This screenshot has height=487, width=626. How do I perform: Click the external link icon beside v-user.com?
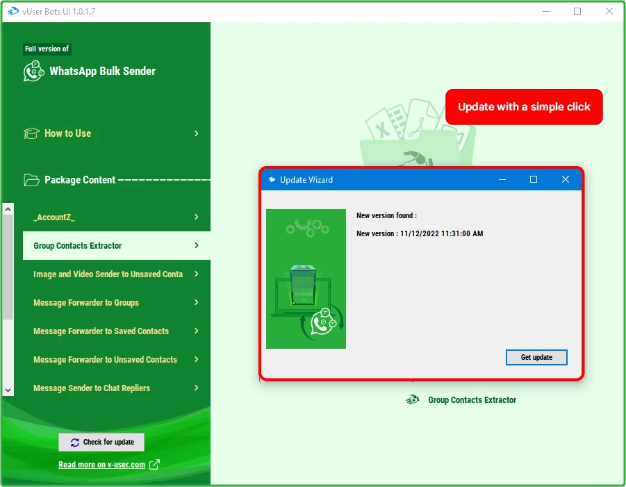coord(154,464)
